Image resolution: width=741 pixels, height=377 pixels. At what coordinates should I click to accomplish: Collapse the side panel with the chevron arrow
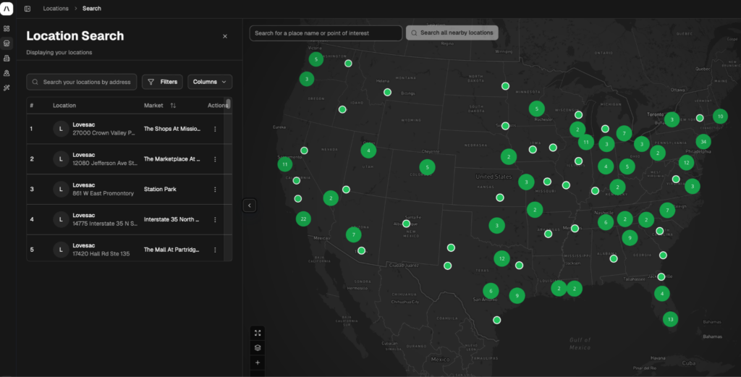coord(250,206)
